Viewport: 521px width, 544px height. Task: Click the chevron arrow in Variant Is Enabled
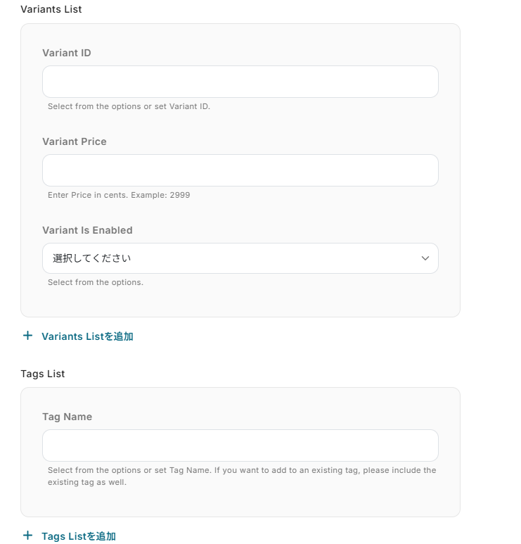[425, 258]
